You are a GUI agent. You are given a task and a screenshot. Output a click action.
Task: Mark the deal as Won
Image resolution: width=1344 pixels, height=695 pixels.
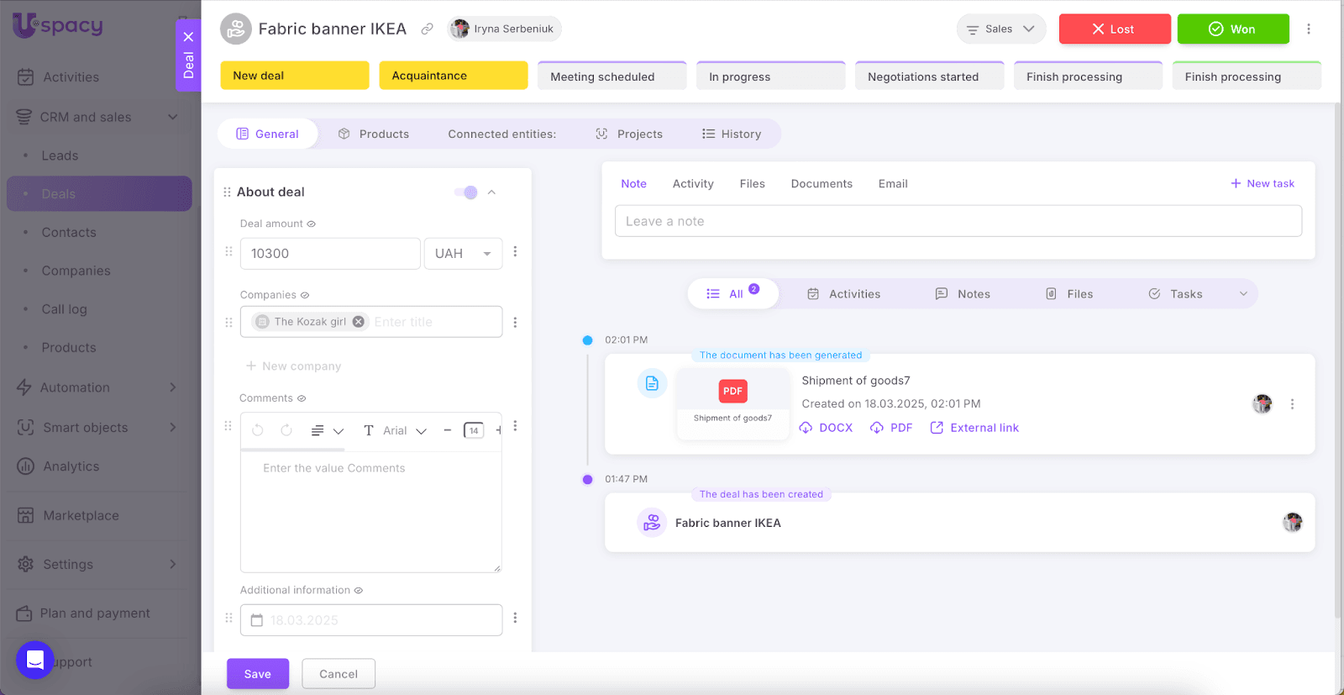click(1232, 29)
